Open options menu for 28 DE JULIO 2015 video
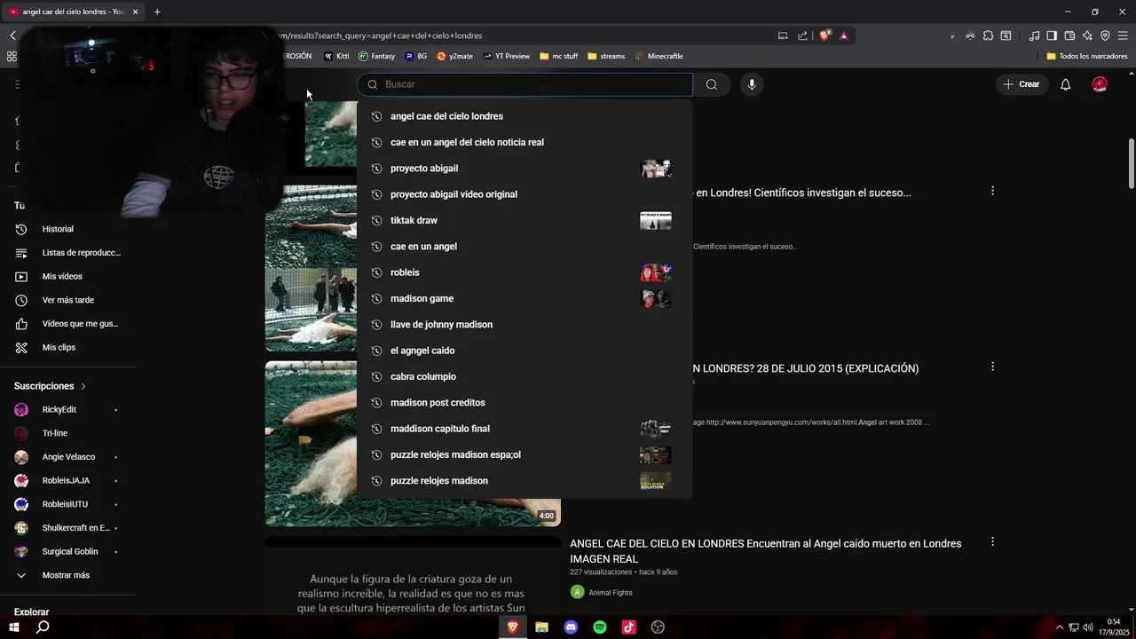Viewport: 1136px width, 639px height. (992, 367)
